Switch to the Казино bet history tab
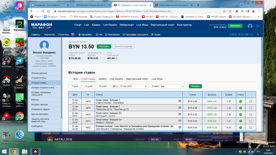Viewport: 276px width, 155px height. coord(102,79)
